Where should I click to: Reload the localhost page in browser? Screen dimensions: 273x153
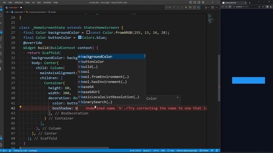pyautogui.click(x=230, y=7)
